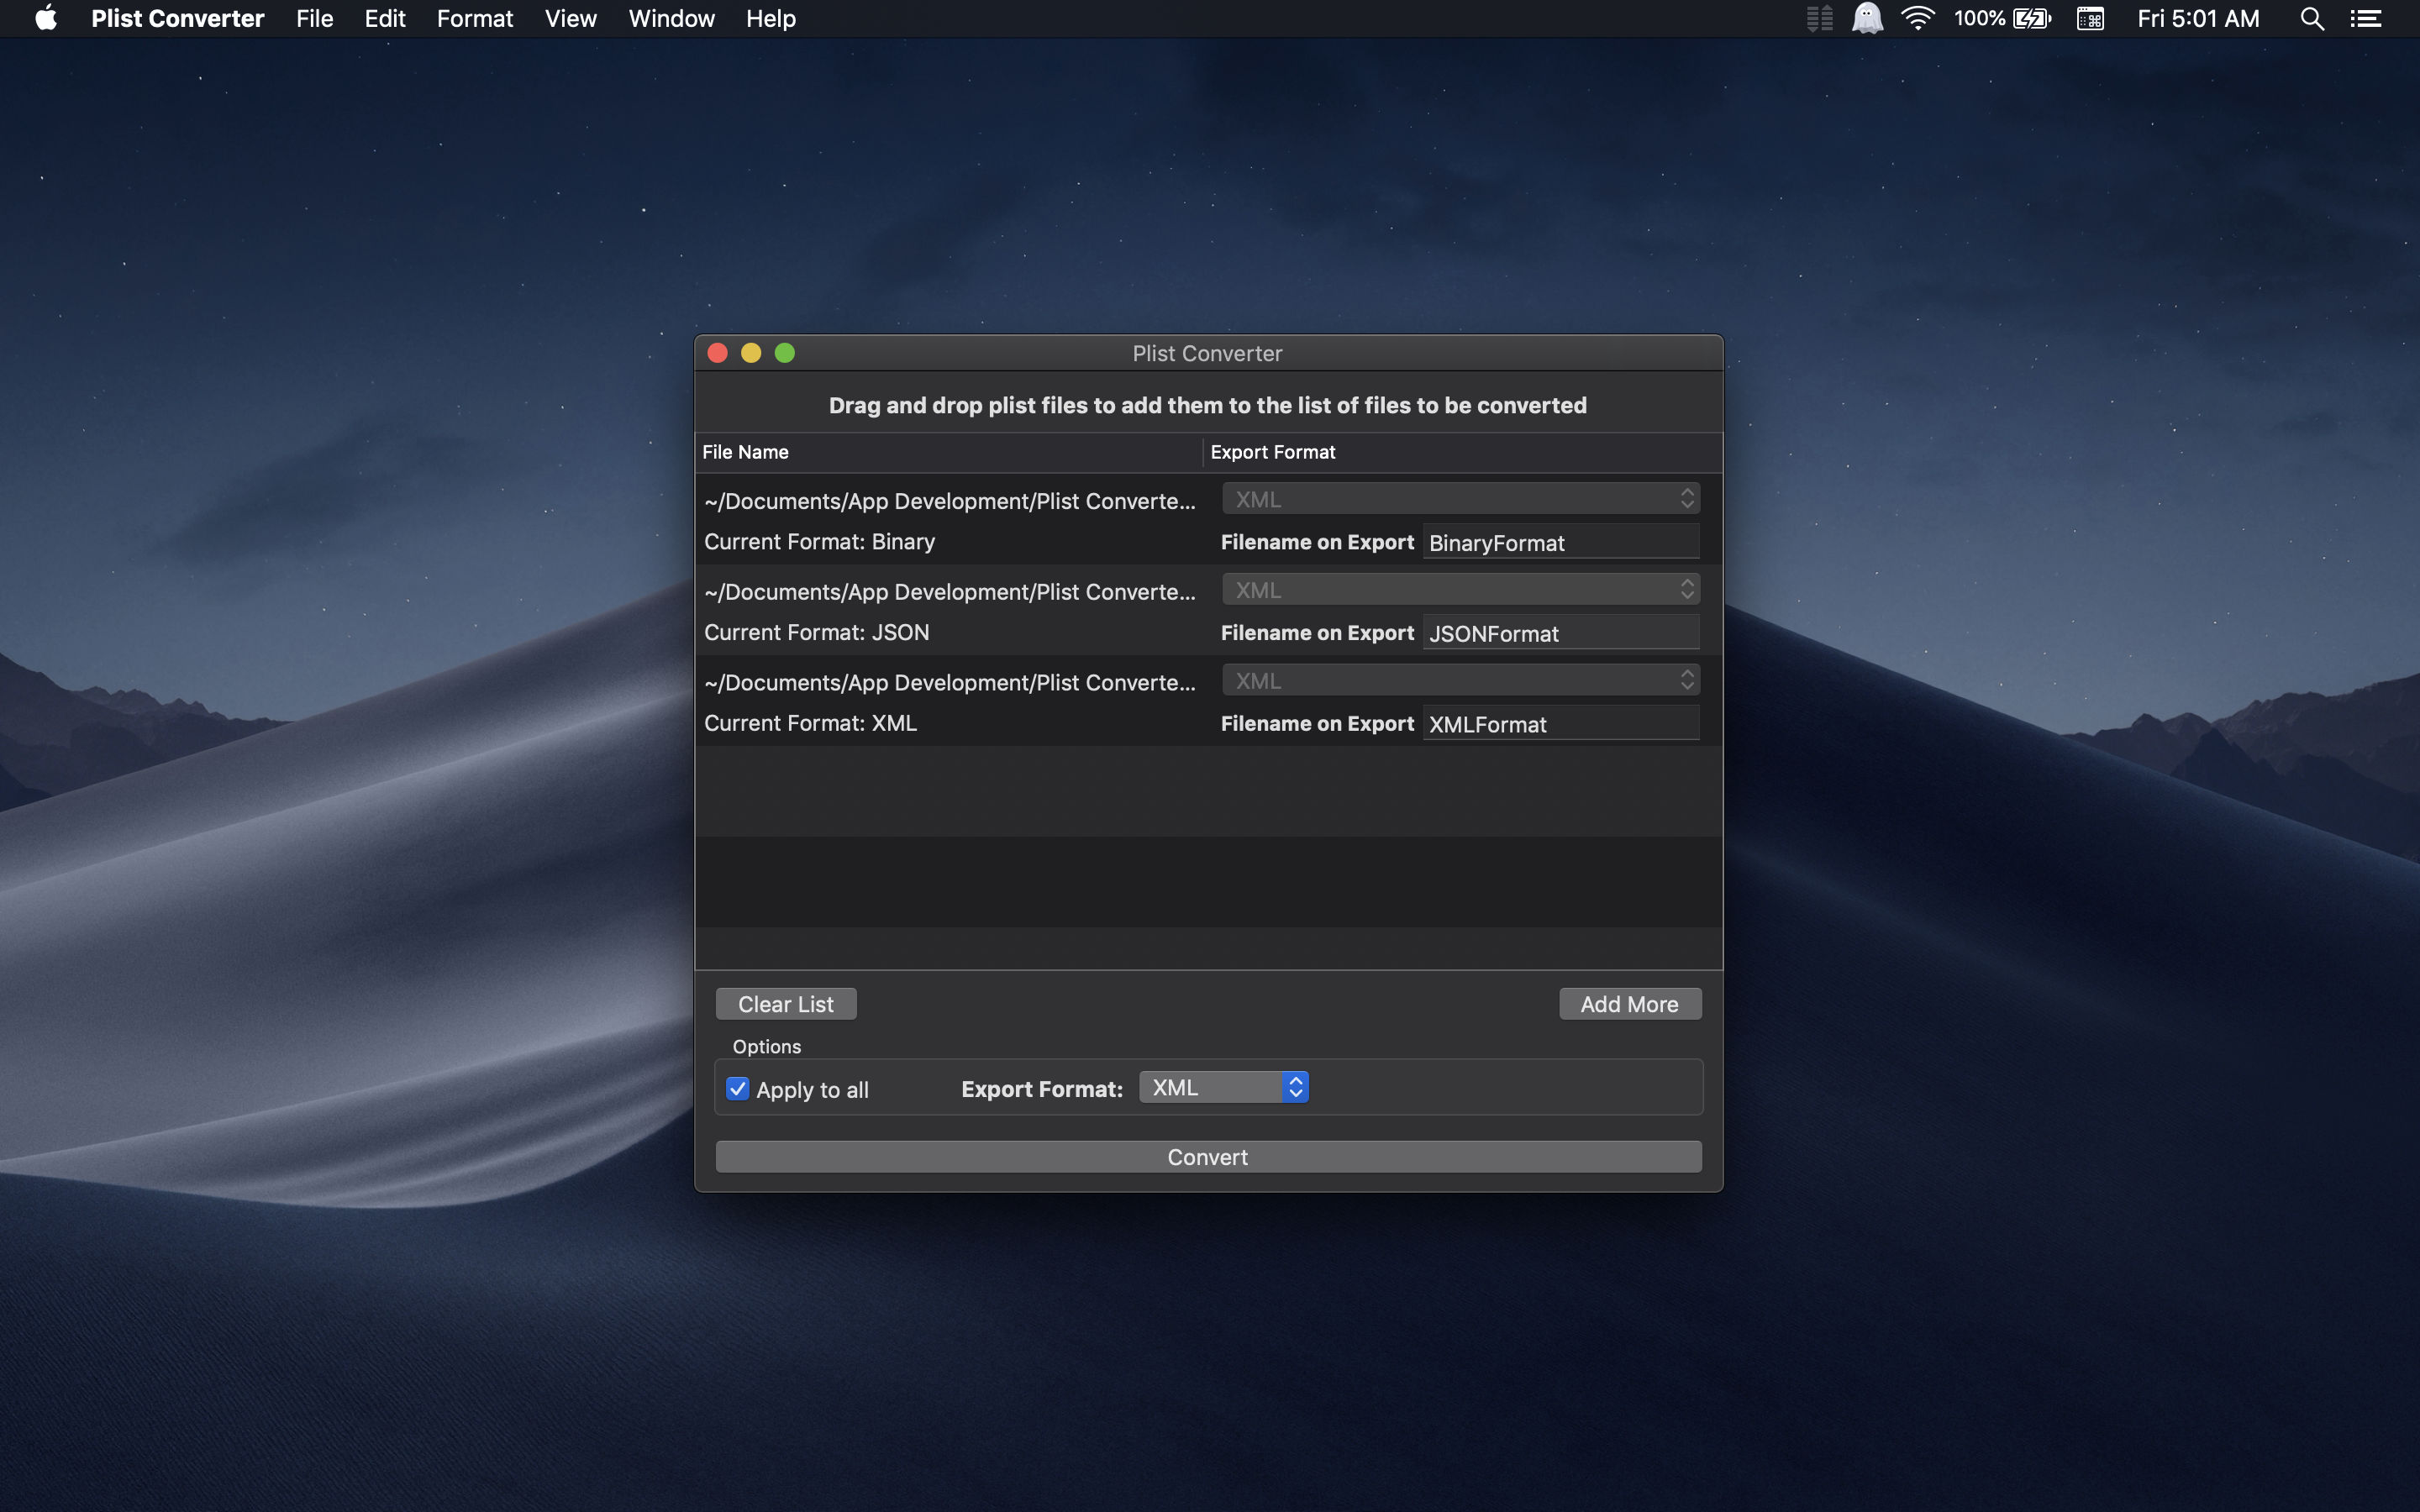Open Spotlight search
The image size is (2420, 1512).
(x=2311, y=18)
